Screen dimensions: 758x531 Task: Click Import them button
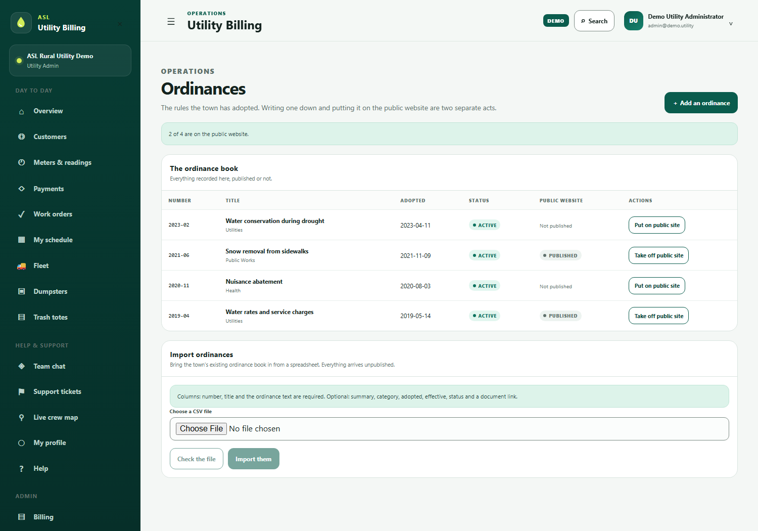[254, 459]
